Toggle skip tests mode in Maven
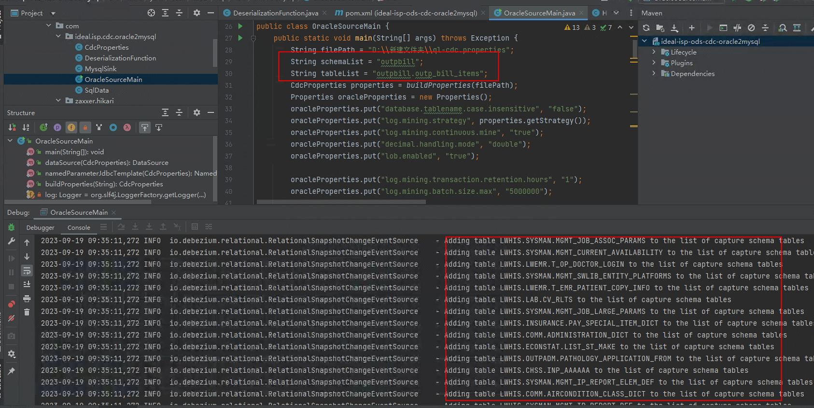The image size is (814, 408). tap(751, 28)
